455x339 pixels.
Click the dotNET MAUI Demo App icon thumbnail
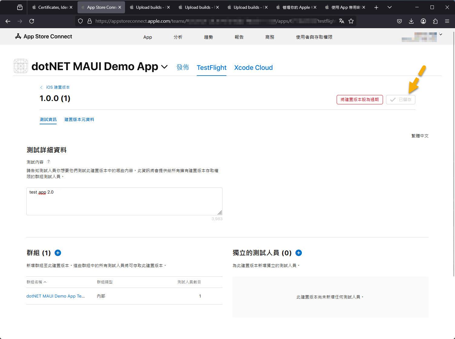click(21, 66)
